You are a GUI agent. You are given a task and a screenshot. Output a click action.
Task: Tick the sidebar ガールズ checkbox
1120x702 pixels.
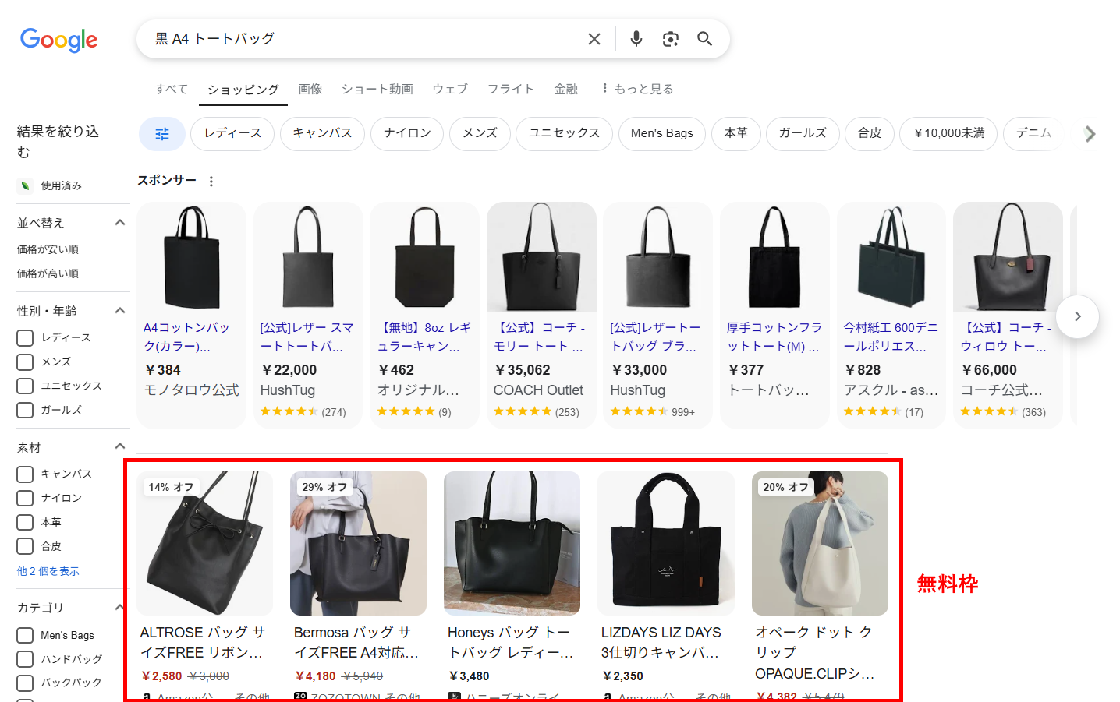click(25, 411)
